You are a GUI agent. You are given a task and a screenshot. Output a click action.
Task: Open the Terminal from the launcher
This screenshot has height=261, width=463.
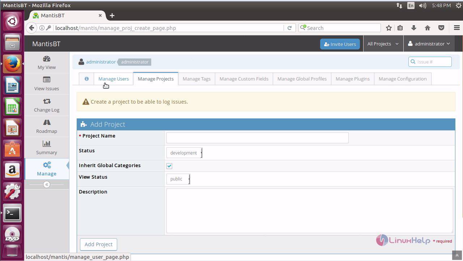click(12, 213)
